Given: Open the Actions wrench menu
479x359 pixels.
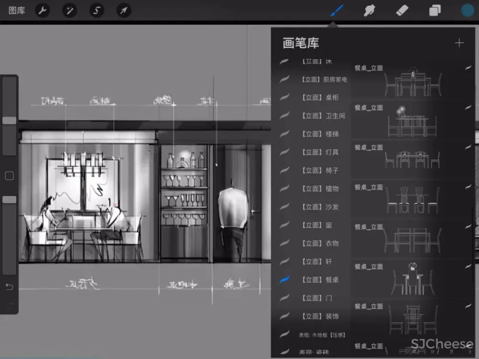Looking at the screenshot, I should tap(43, 11).
